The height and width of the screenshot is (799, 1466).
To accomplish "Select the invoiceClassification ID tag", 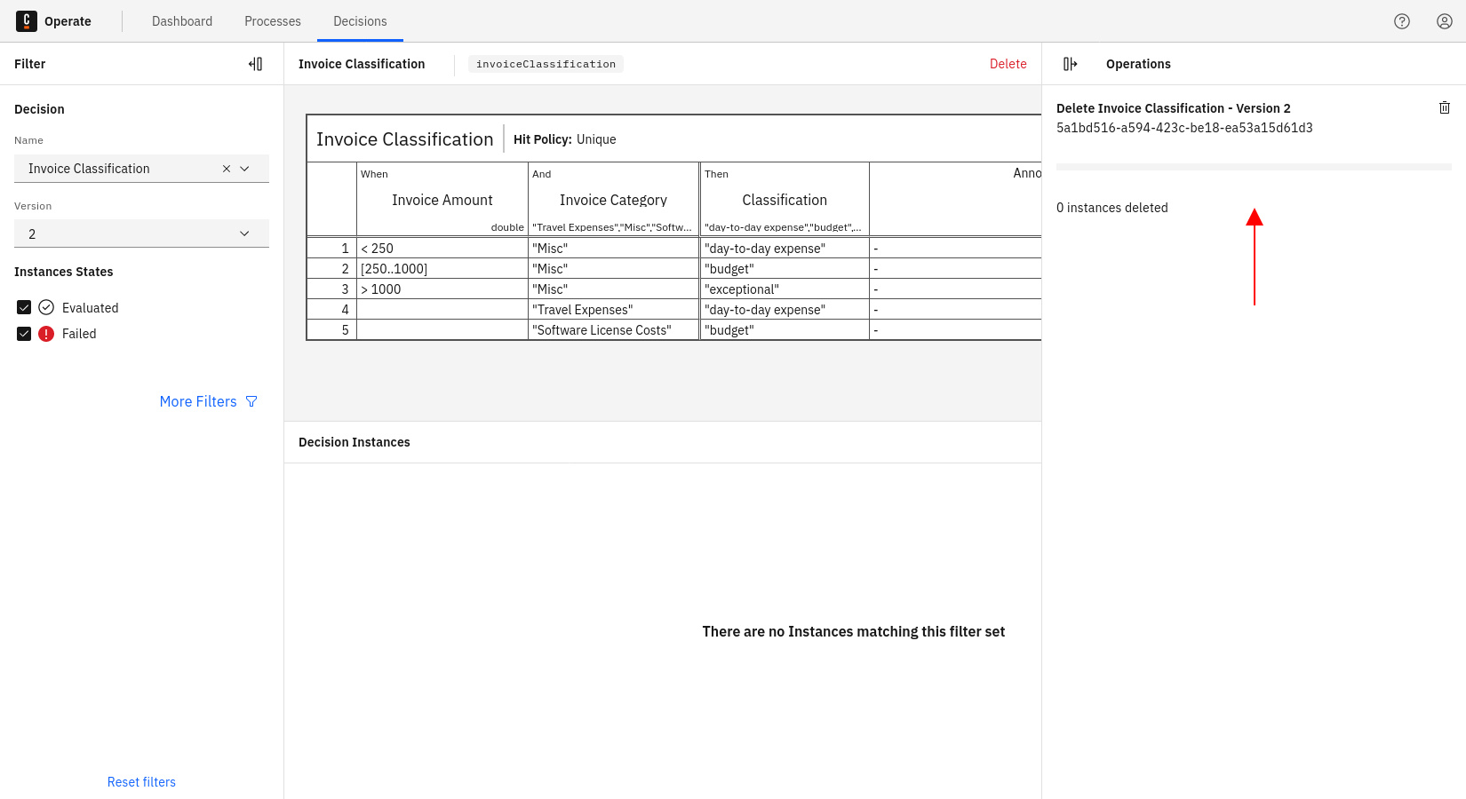I will coord(546,63).
